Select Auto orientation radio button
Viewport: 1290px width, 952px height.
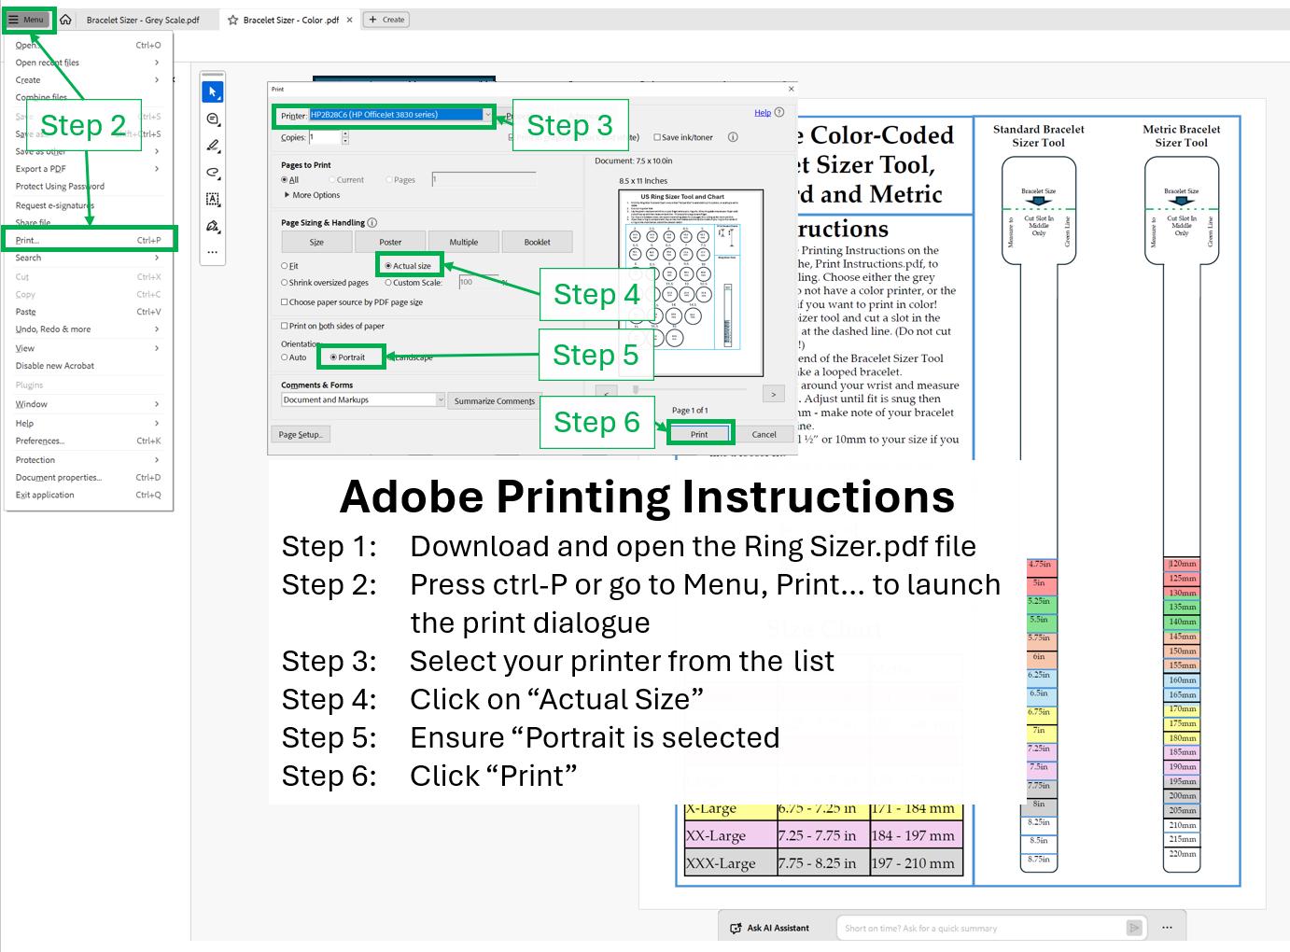tap(284, 357)
